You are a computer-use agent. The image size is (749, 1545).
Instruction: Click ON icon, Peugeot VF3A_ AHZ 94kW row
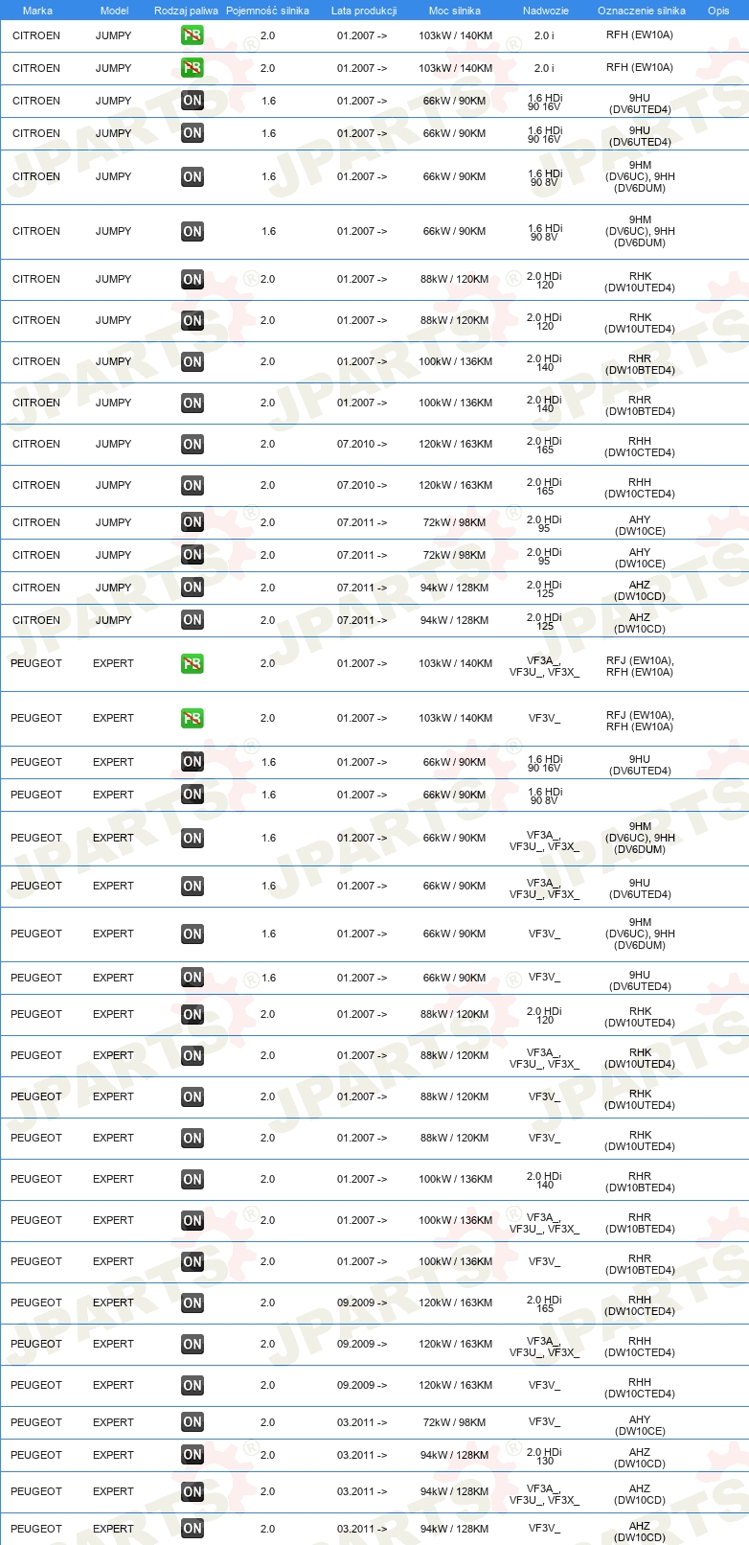[x=193, y=1491]
